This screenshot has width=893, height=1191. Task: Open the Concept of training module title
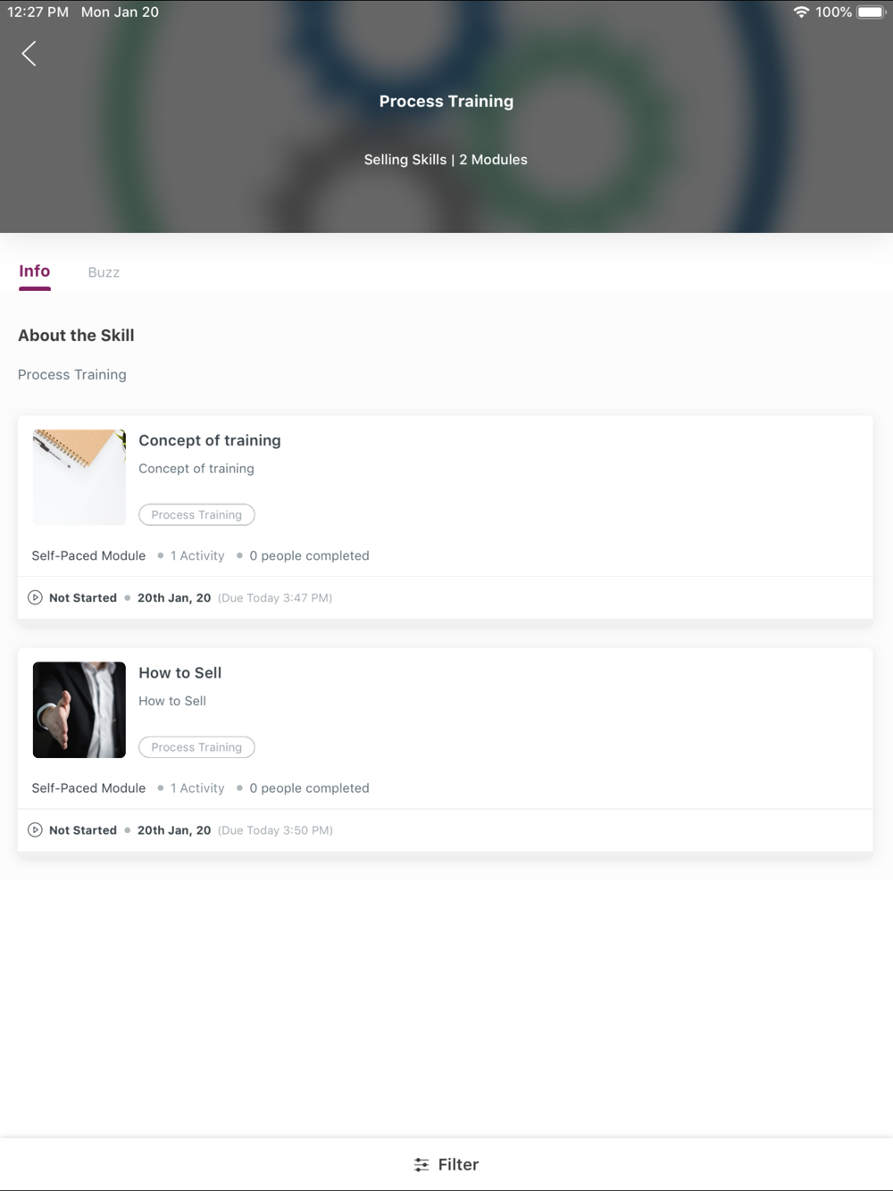(x=210, y=440)
